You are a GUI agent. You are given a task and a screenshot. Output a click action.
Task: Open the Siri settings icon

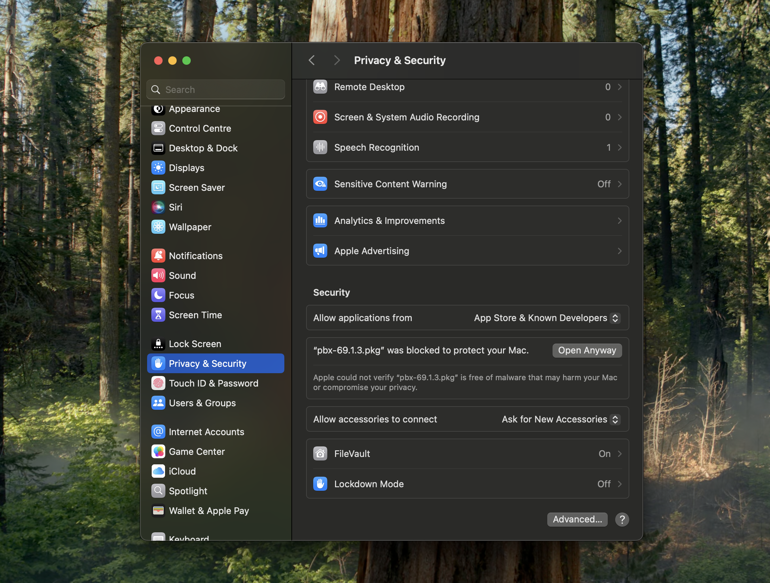158,207
